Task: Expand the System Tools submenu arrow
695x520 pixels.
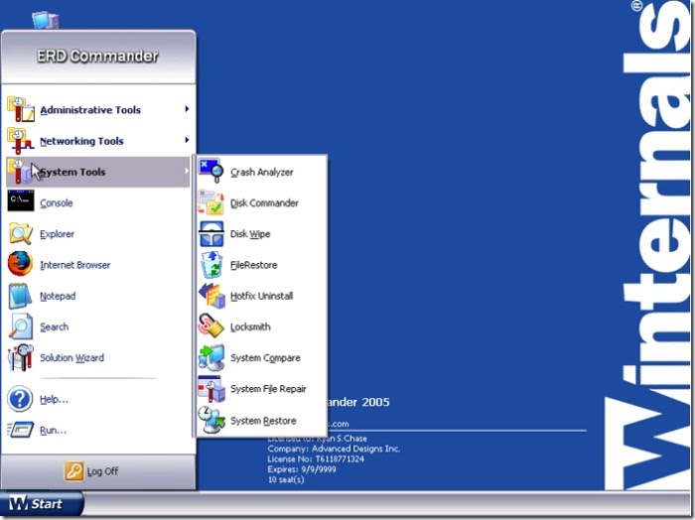Action: click(187, 172)
